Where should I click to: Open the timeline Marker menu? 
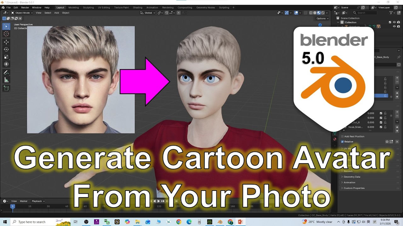pos(24,201)
